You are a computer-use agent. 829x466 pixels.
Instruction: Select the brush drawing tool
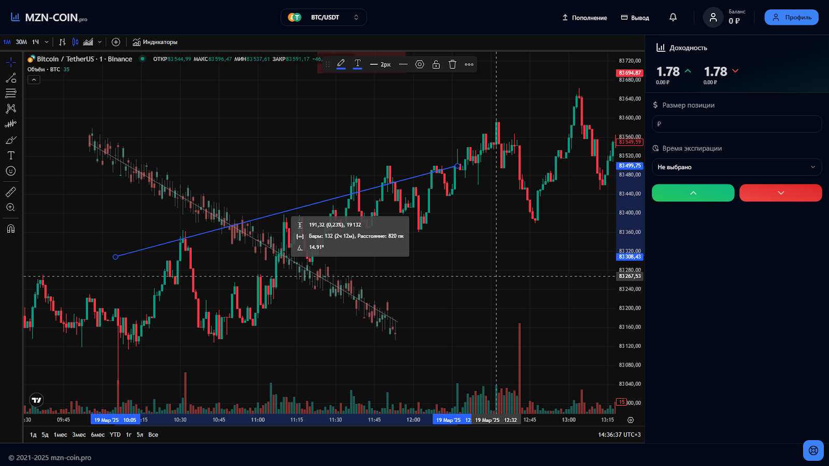point(11,140)
